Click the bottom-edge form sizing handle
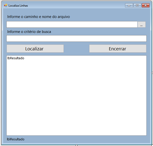 coord(76,145)
